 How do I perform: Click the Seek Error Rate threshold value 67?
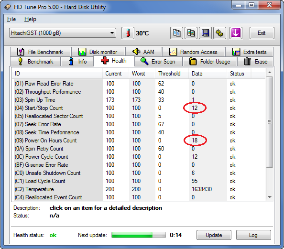tap(161, 124)
